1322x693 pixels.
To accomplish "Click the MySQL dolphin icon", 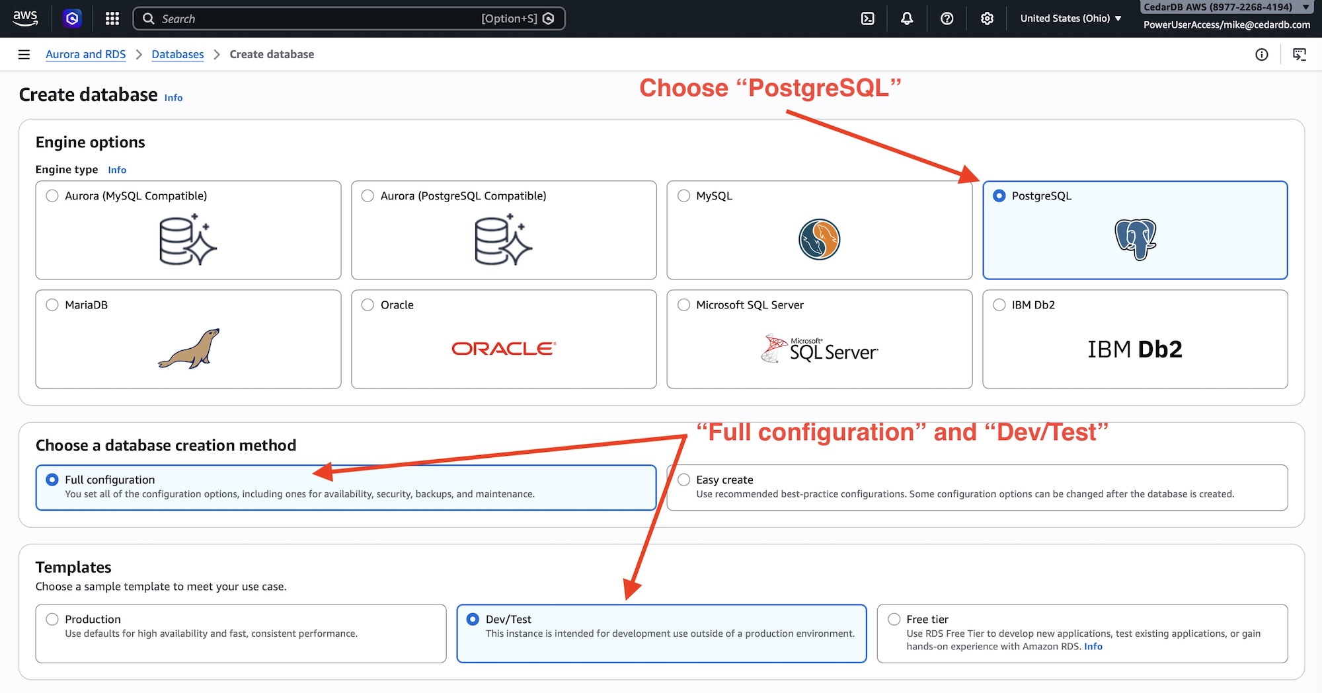I will coord(818,239).
